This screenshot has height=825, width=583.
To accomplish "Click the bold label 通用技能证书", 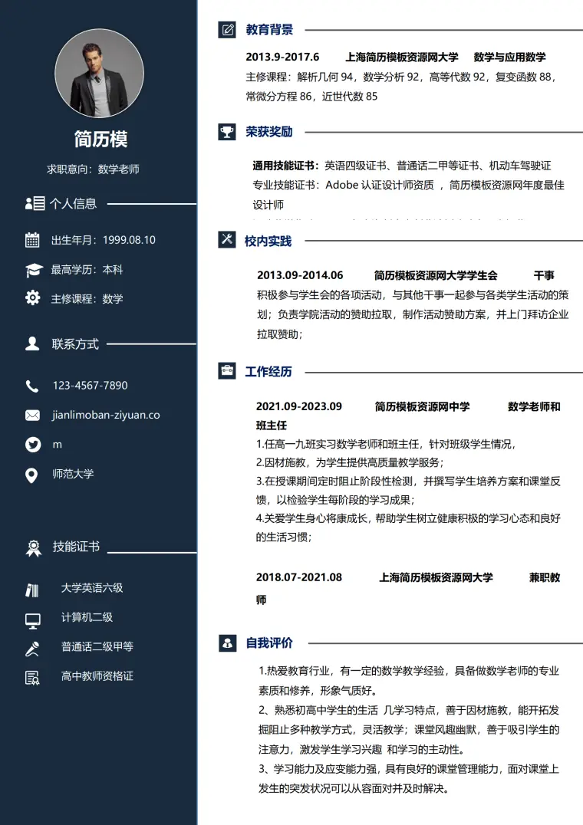I will [284, 166].
